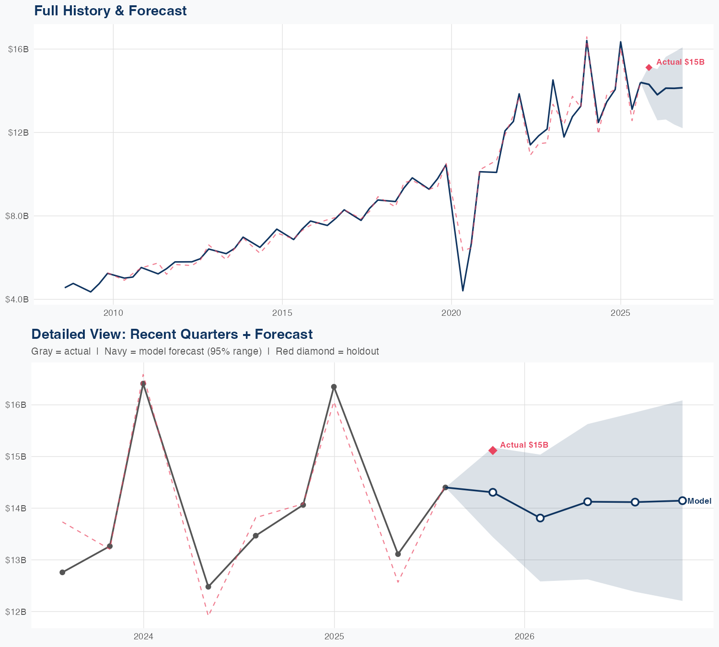Click the "Gray = actual" legend subtitle text
The height and width of the screenshot is (647, 719).
coord(61,351)
